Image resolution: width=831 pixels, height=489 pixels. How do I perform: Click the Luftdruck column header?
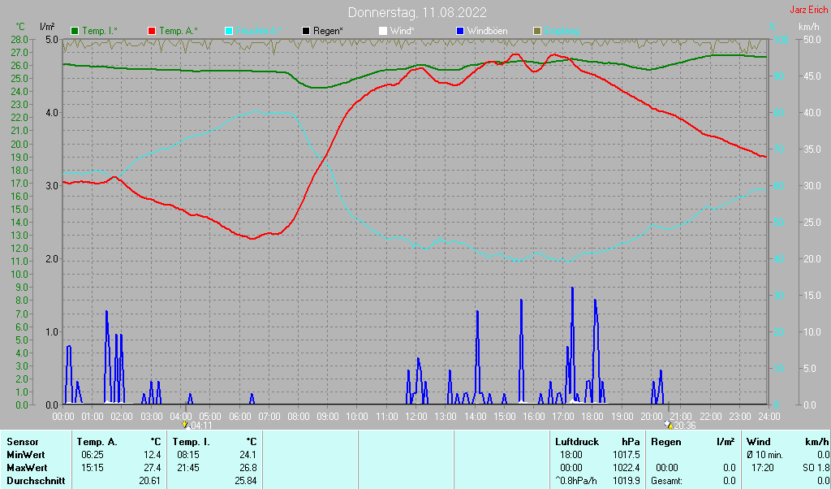click(577, 442)
